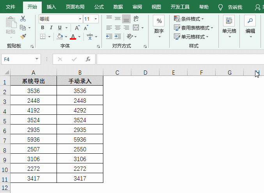Decrease font size with small A
Screen dimensions: 264x193
86,28
